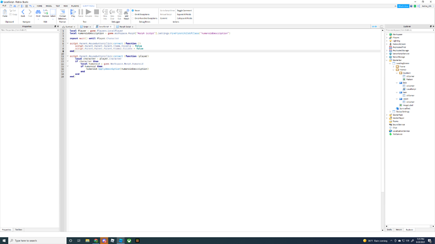The width and height of the screenshot is (435, 244).
Task: Click Format Selection icon
Action: click(62, 14)
